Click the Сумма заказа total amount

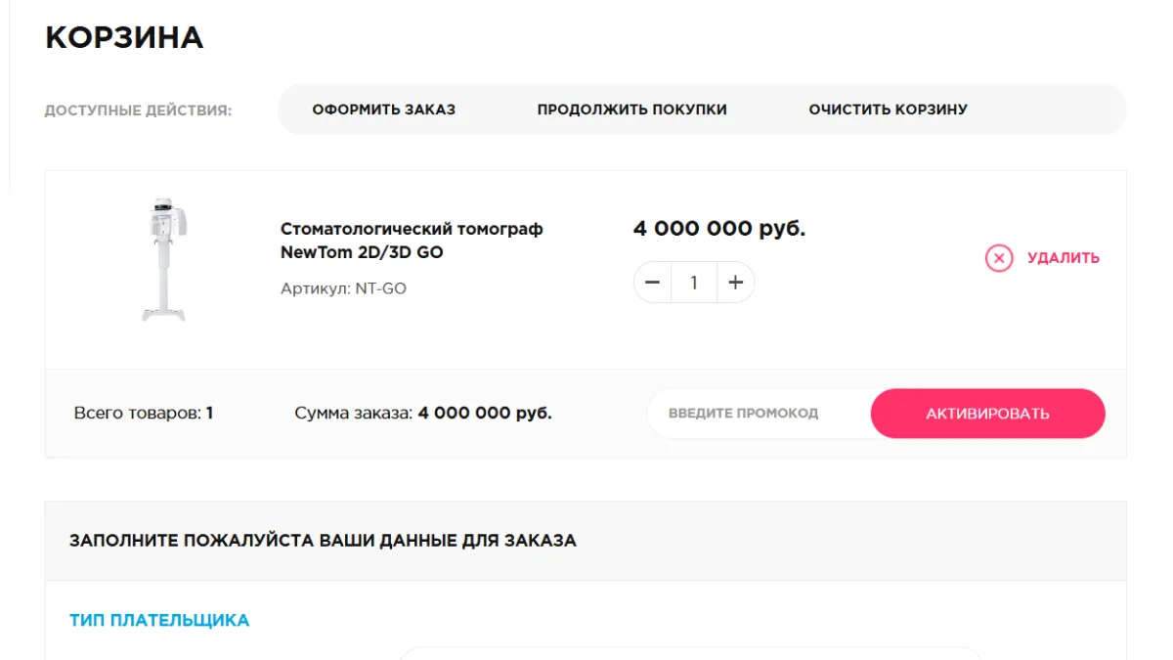click(x=423, y=414)
